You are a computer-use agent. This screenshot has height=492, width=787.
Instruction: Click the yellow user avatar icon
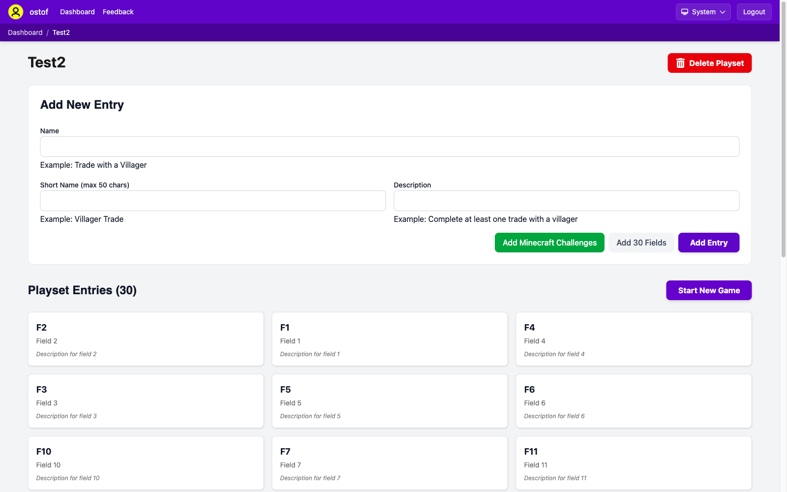(16, 11)
